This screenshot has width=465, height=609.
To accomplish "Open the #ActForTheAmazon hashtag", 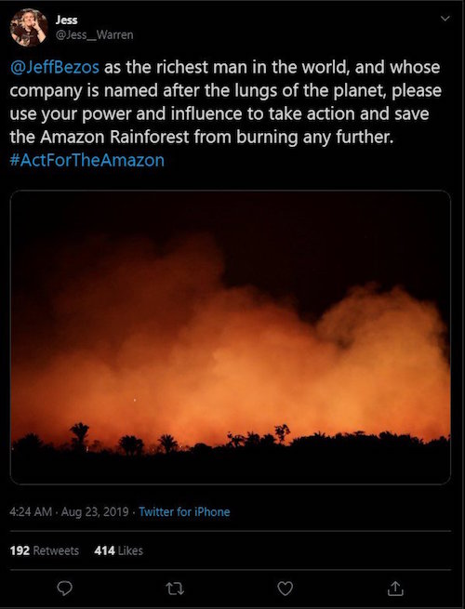I will pyautogui.click(x=87, y=160).
